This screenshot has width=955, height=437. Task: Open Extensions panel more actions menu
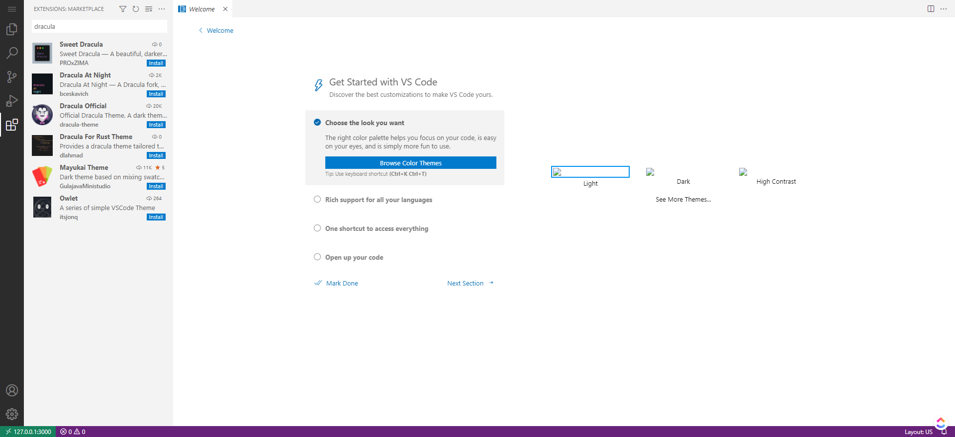162,9
